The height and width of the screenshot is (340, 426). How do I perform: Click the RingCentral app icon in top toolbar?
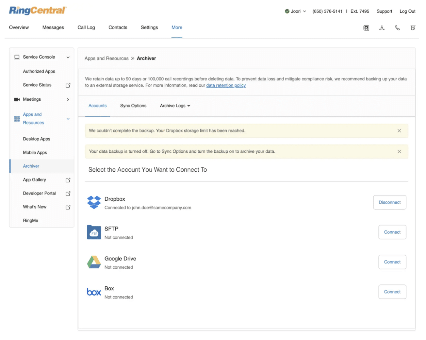coord(366,28)
